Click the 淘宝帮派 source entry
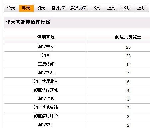150x128 pixels. point(46,73)
